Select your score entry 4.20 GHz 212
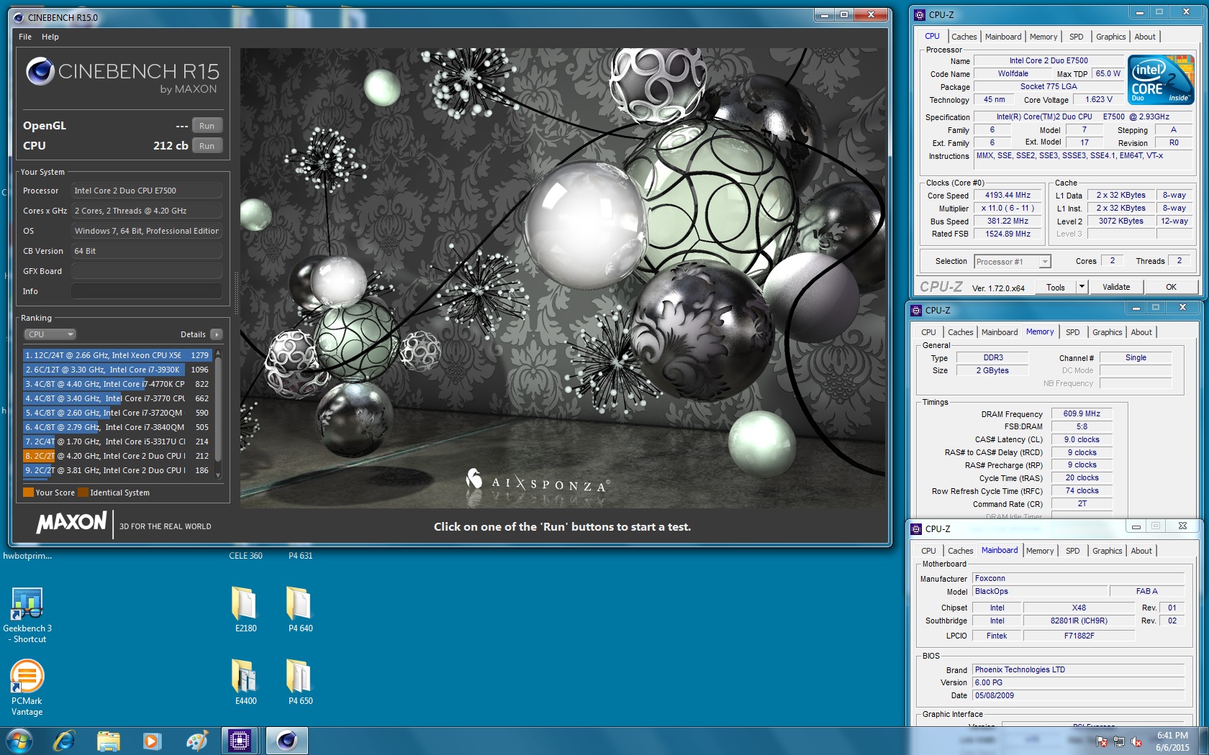The image size is (1209, 755). pyautogui.click(x=117, y=456)
